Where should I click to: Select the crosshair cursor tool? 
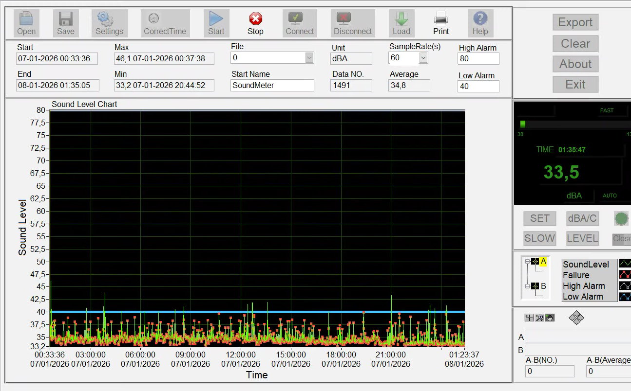tap(529, 318)
